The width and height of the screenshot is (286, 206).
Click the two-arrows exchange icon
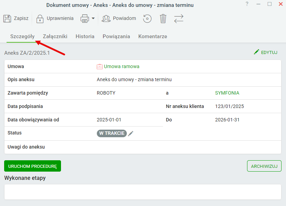pyautogui.click(x=178, y=19)
